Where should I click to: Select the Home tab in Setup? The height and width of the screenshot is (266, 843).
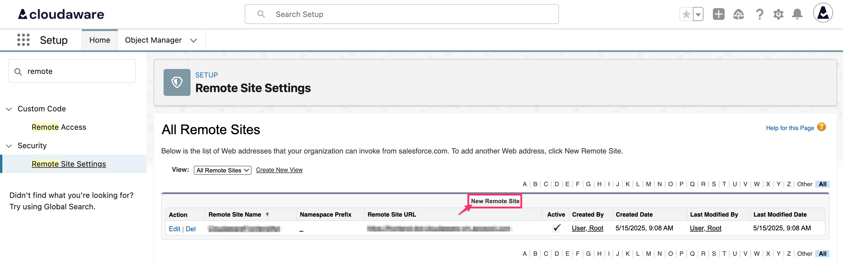[99, 40]
